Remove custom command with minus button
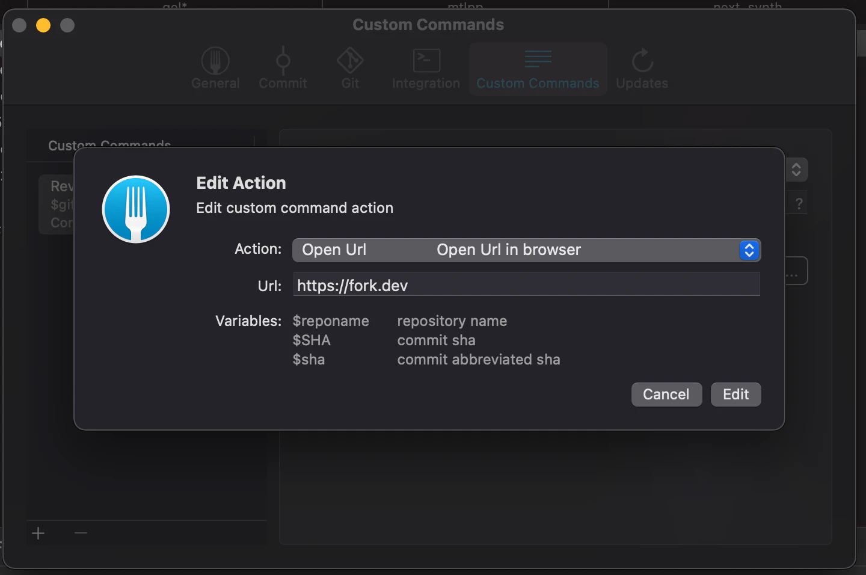 point(81,533)
